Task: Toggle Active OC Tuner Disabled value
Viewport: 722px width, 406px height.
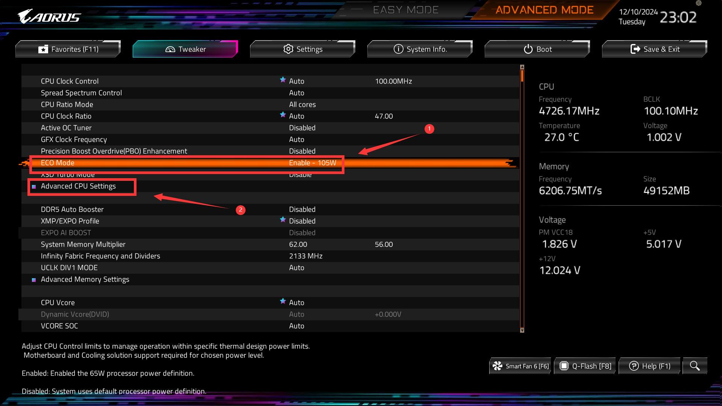Action: [x=302, y=128]
